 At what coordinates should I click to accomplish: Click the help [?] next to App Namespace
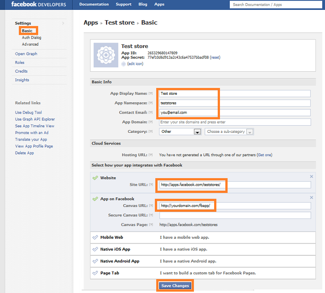[151, 103]
